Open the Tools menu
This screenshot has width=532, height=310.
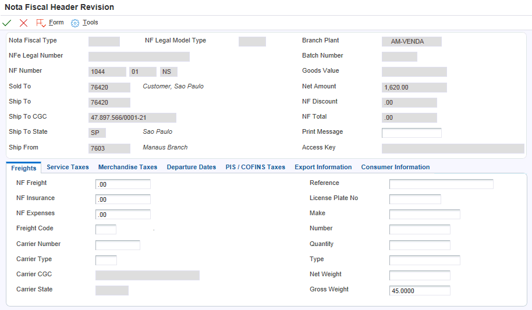(x=84, y=23)
